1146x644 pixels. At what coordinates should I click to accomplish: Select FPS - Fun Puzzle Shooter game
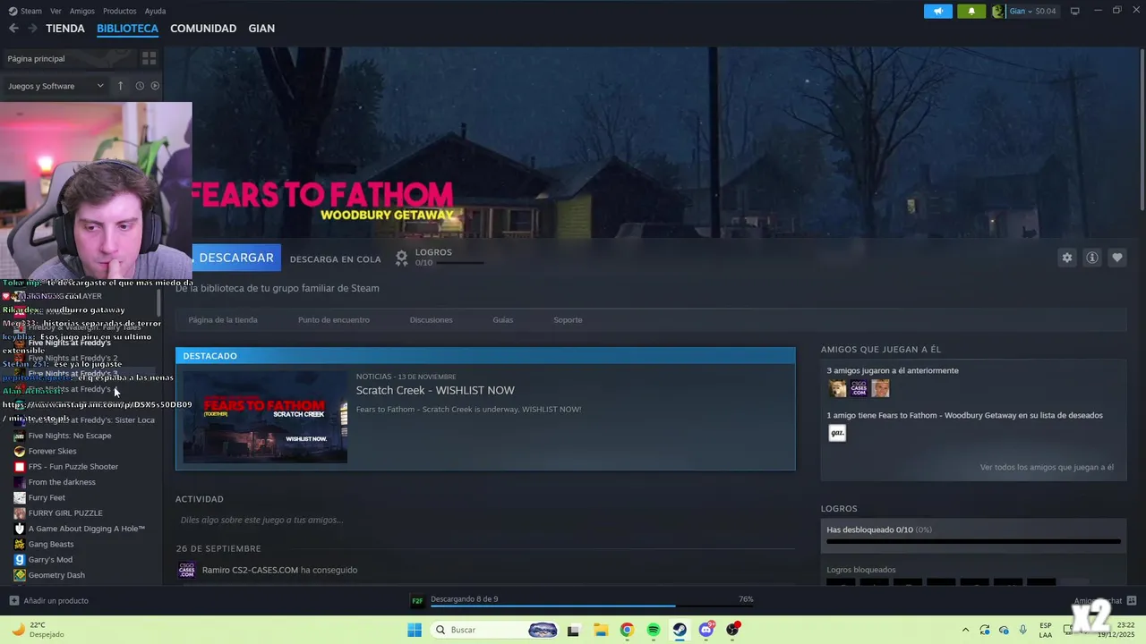[73, 467]
